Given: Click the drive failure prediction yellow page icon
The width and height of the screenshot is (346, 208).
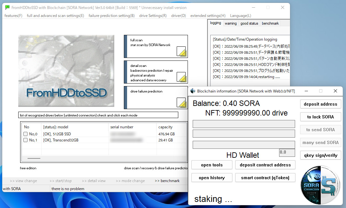Looking at the screenshot, I should tap(181, 102).
